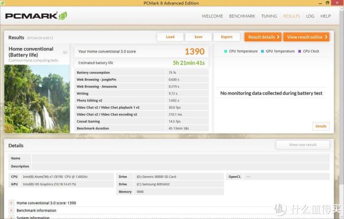Go to the Tuning tab
The image size is (344, 219).
pyautogui.click(x=269, y=16)
